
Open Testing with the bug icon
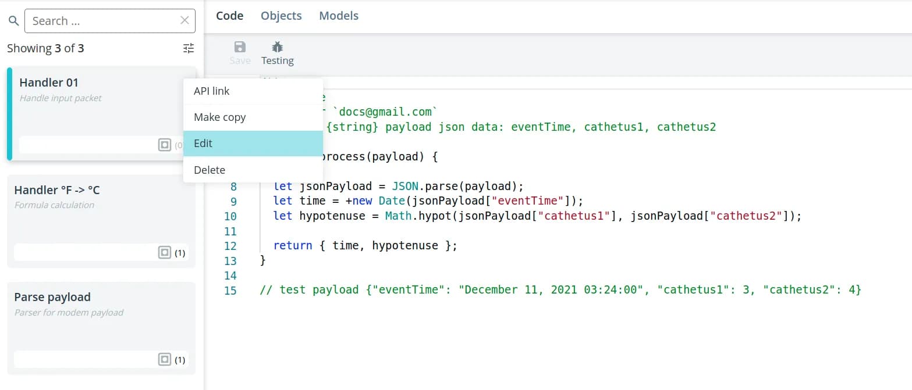tap(277, 48)
